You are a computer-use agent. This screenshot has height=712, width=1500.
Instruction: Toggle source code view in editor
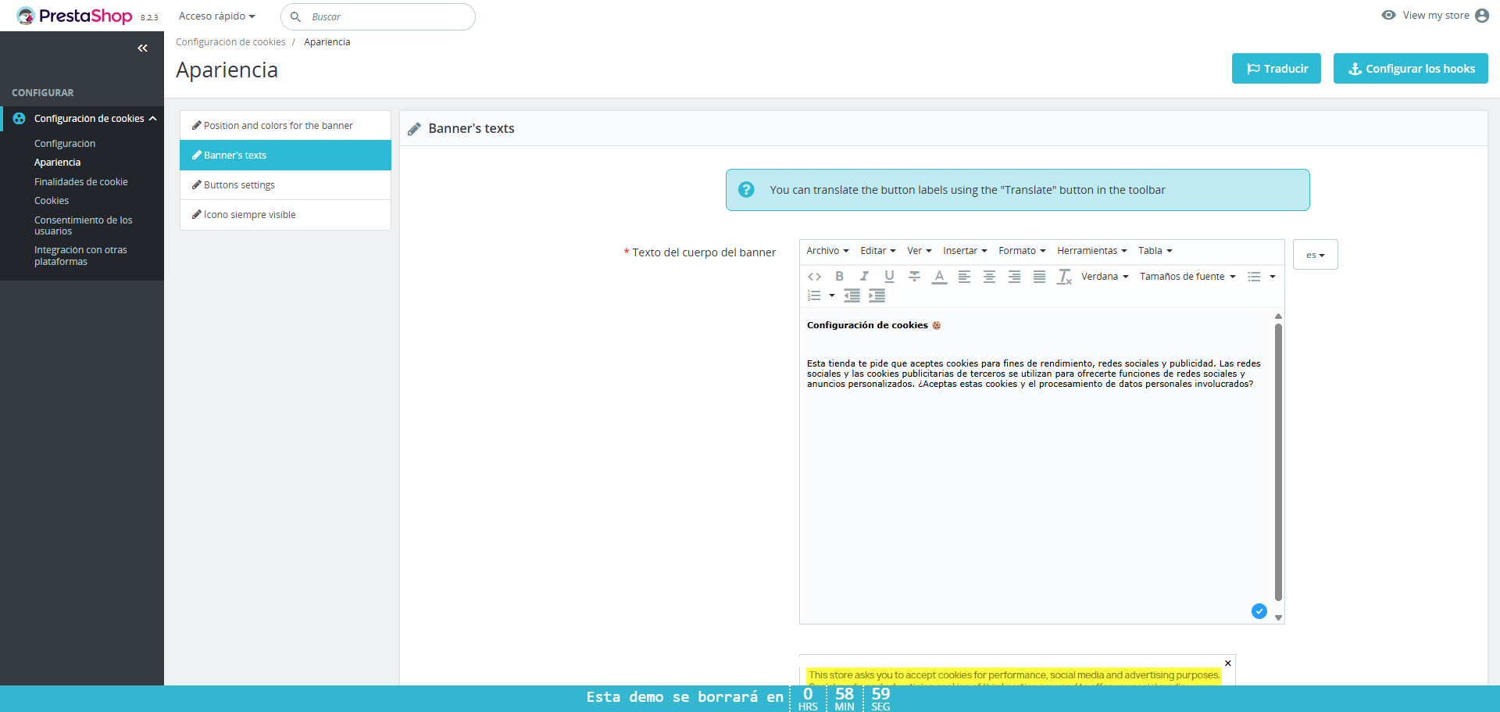(x=814, y=277)
